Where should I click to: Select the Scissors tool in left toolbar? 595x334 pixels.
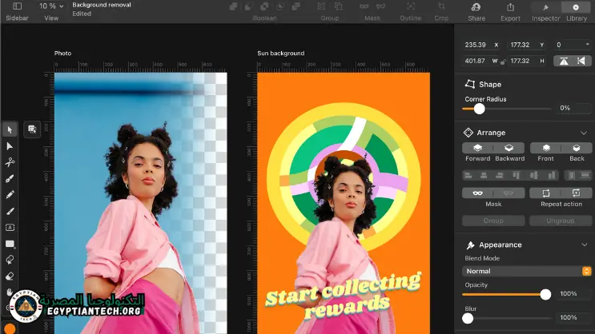(x=10, y=162)
